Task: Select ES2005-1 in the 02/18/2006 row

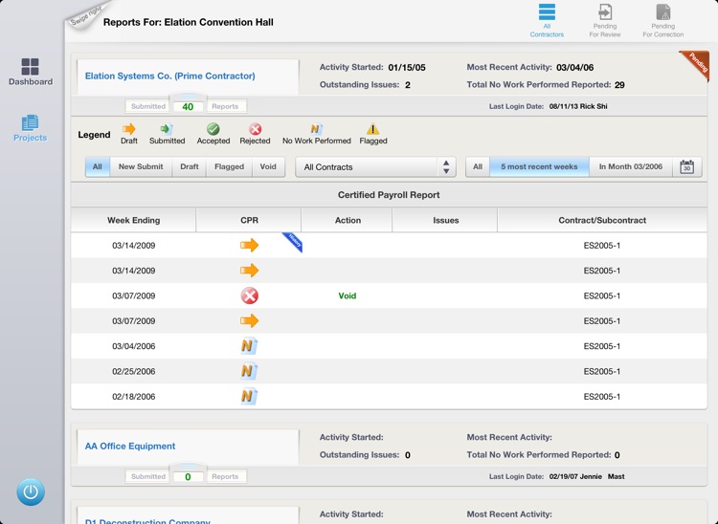Action: click(602, 397)
